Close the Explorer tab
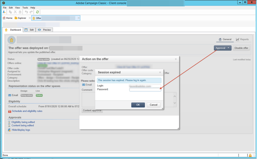 (x=29, y=18)
